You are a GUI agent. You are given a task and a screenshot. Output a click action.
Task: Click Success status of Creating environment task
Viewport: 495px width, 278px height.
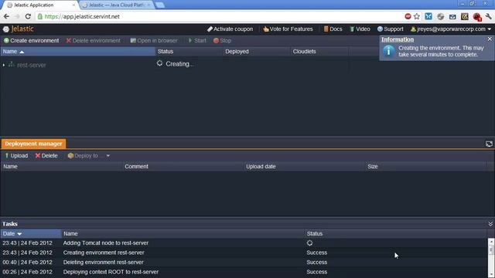[316, 253]
